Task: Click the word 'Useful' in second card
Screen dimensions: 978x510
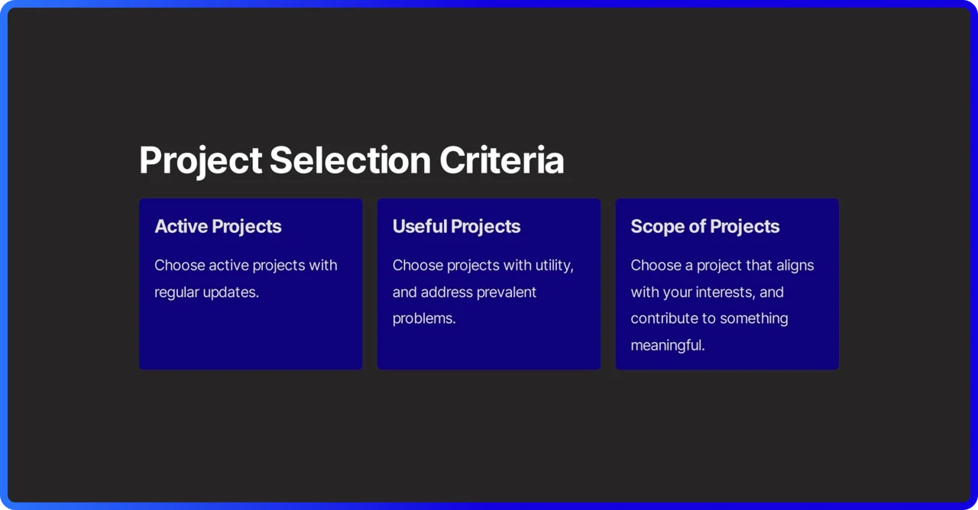Action: [419, 226]
